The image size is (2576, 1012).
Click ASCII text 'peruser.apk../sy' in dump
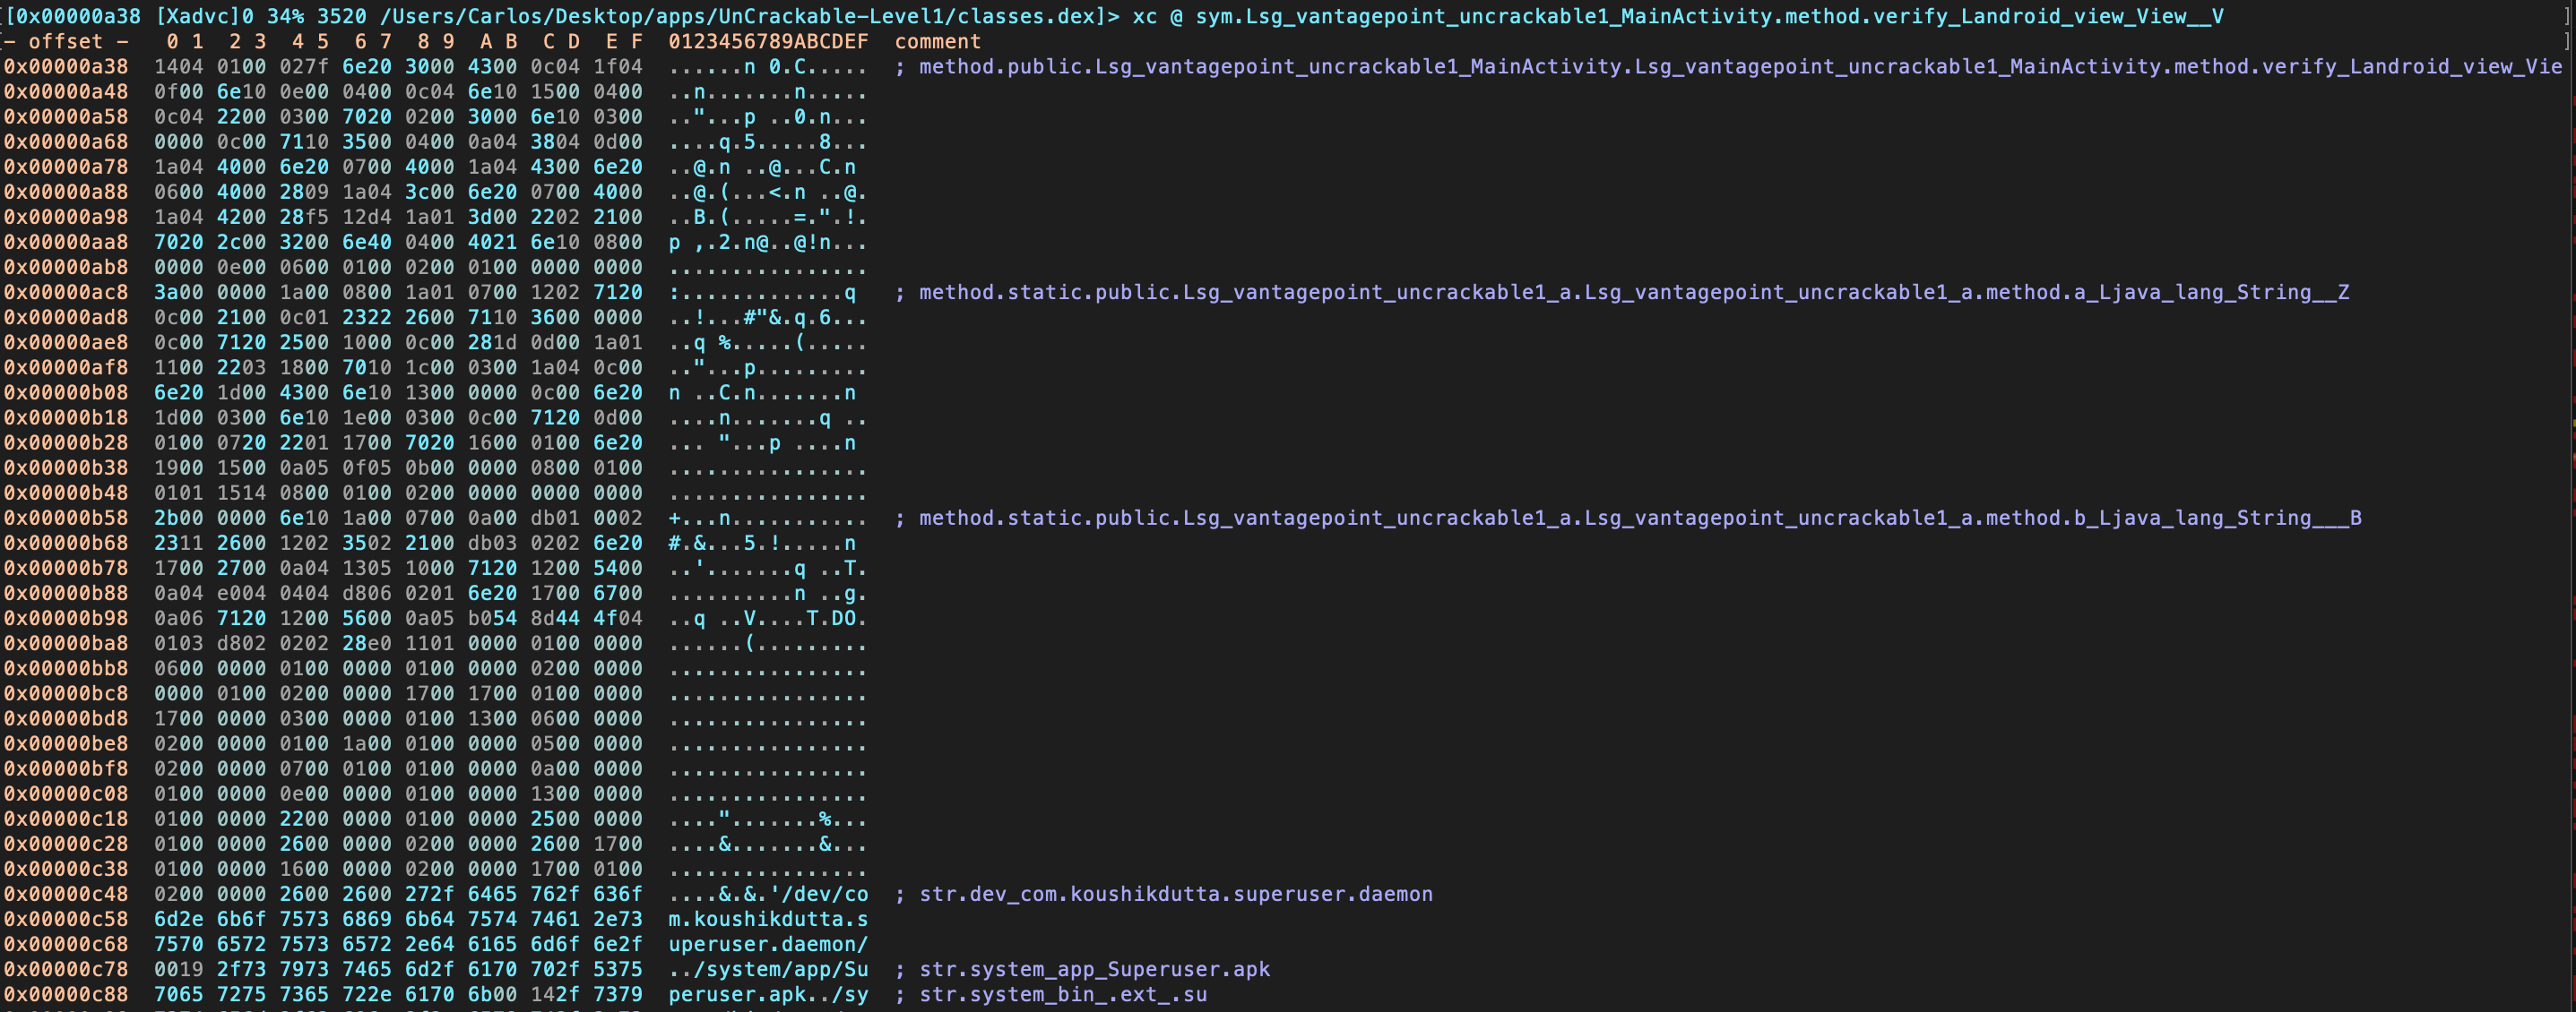tap(768, 994)
